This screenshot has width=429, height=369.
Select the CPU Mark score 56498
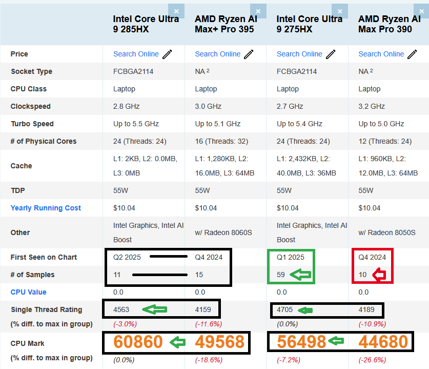301,342
